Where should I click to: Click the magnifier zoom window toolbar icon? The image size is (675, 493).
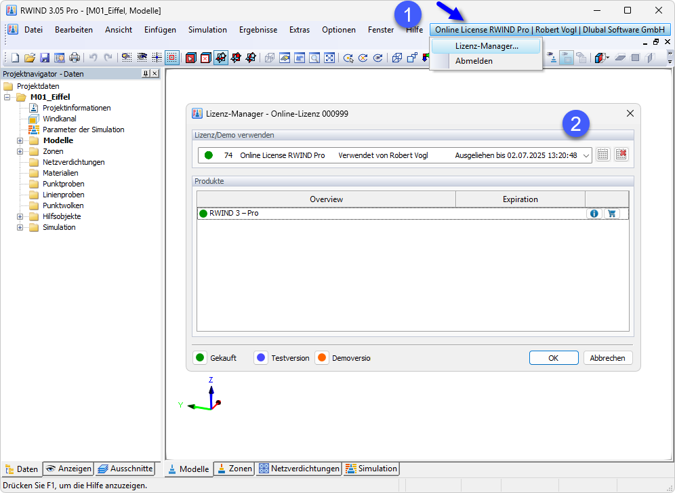(314, 58)
